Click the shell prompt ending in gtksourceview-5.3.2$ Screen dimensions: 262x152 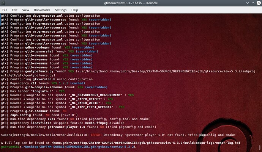click(68, 147)
